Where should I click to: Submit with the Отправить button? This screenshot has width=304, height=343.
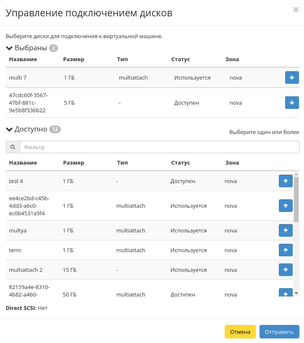tap(279, 331)
